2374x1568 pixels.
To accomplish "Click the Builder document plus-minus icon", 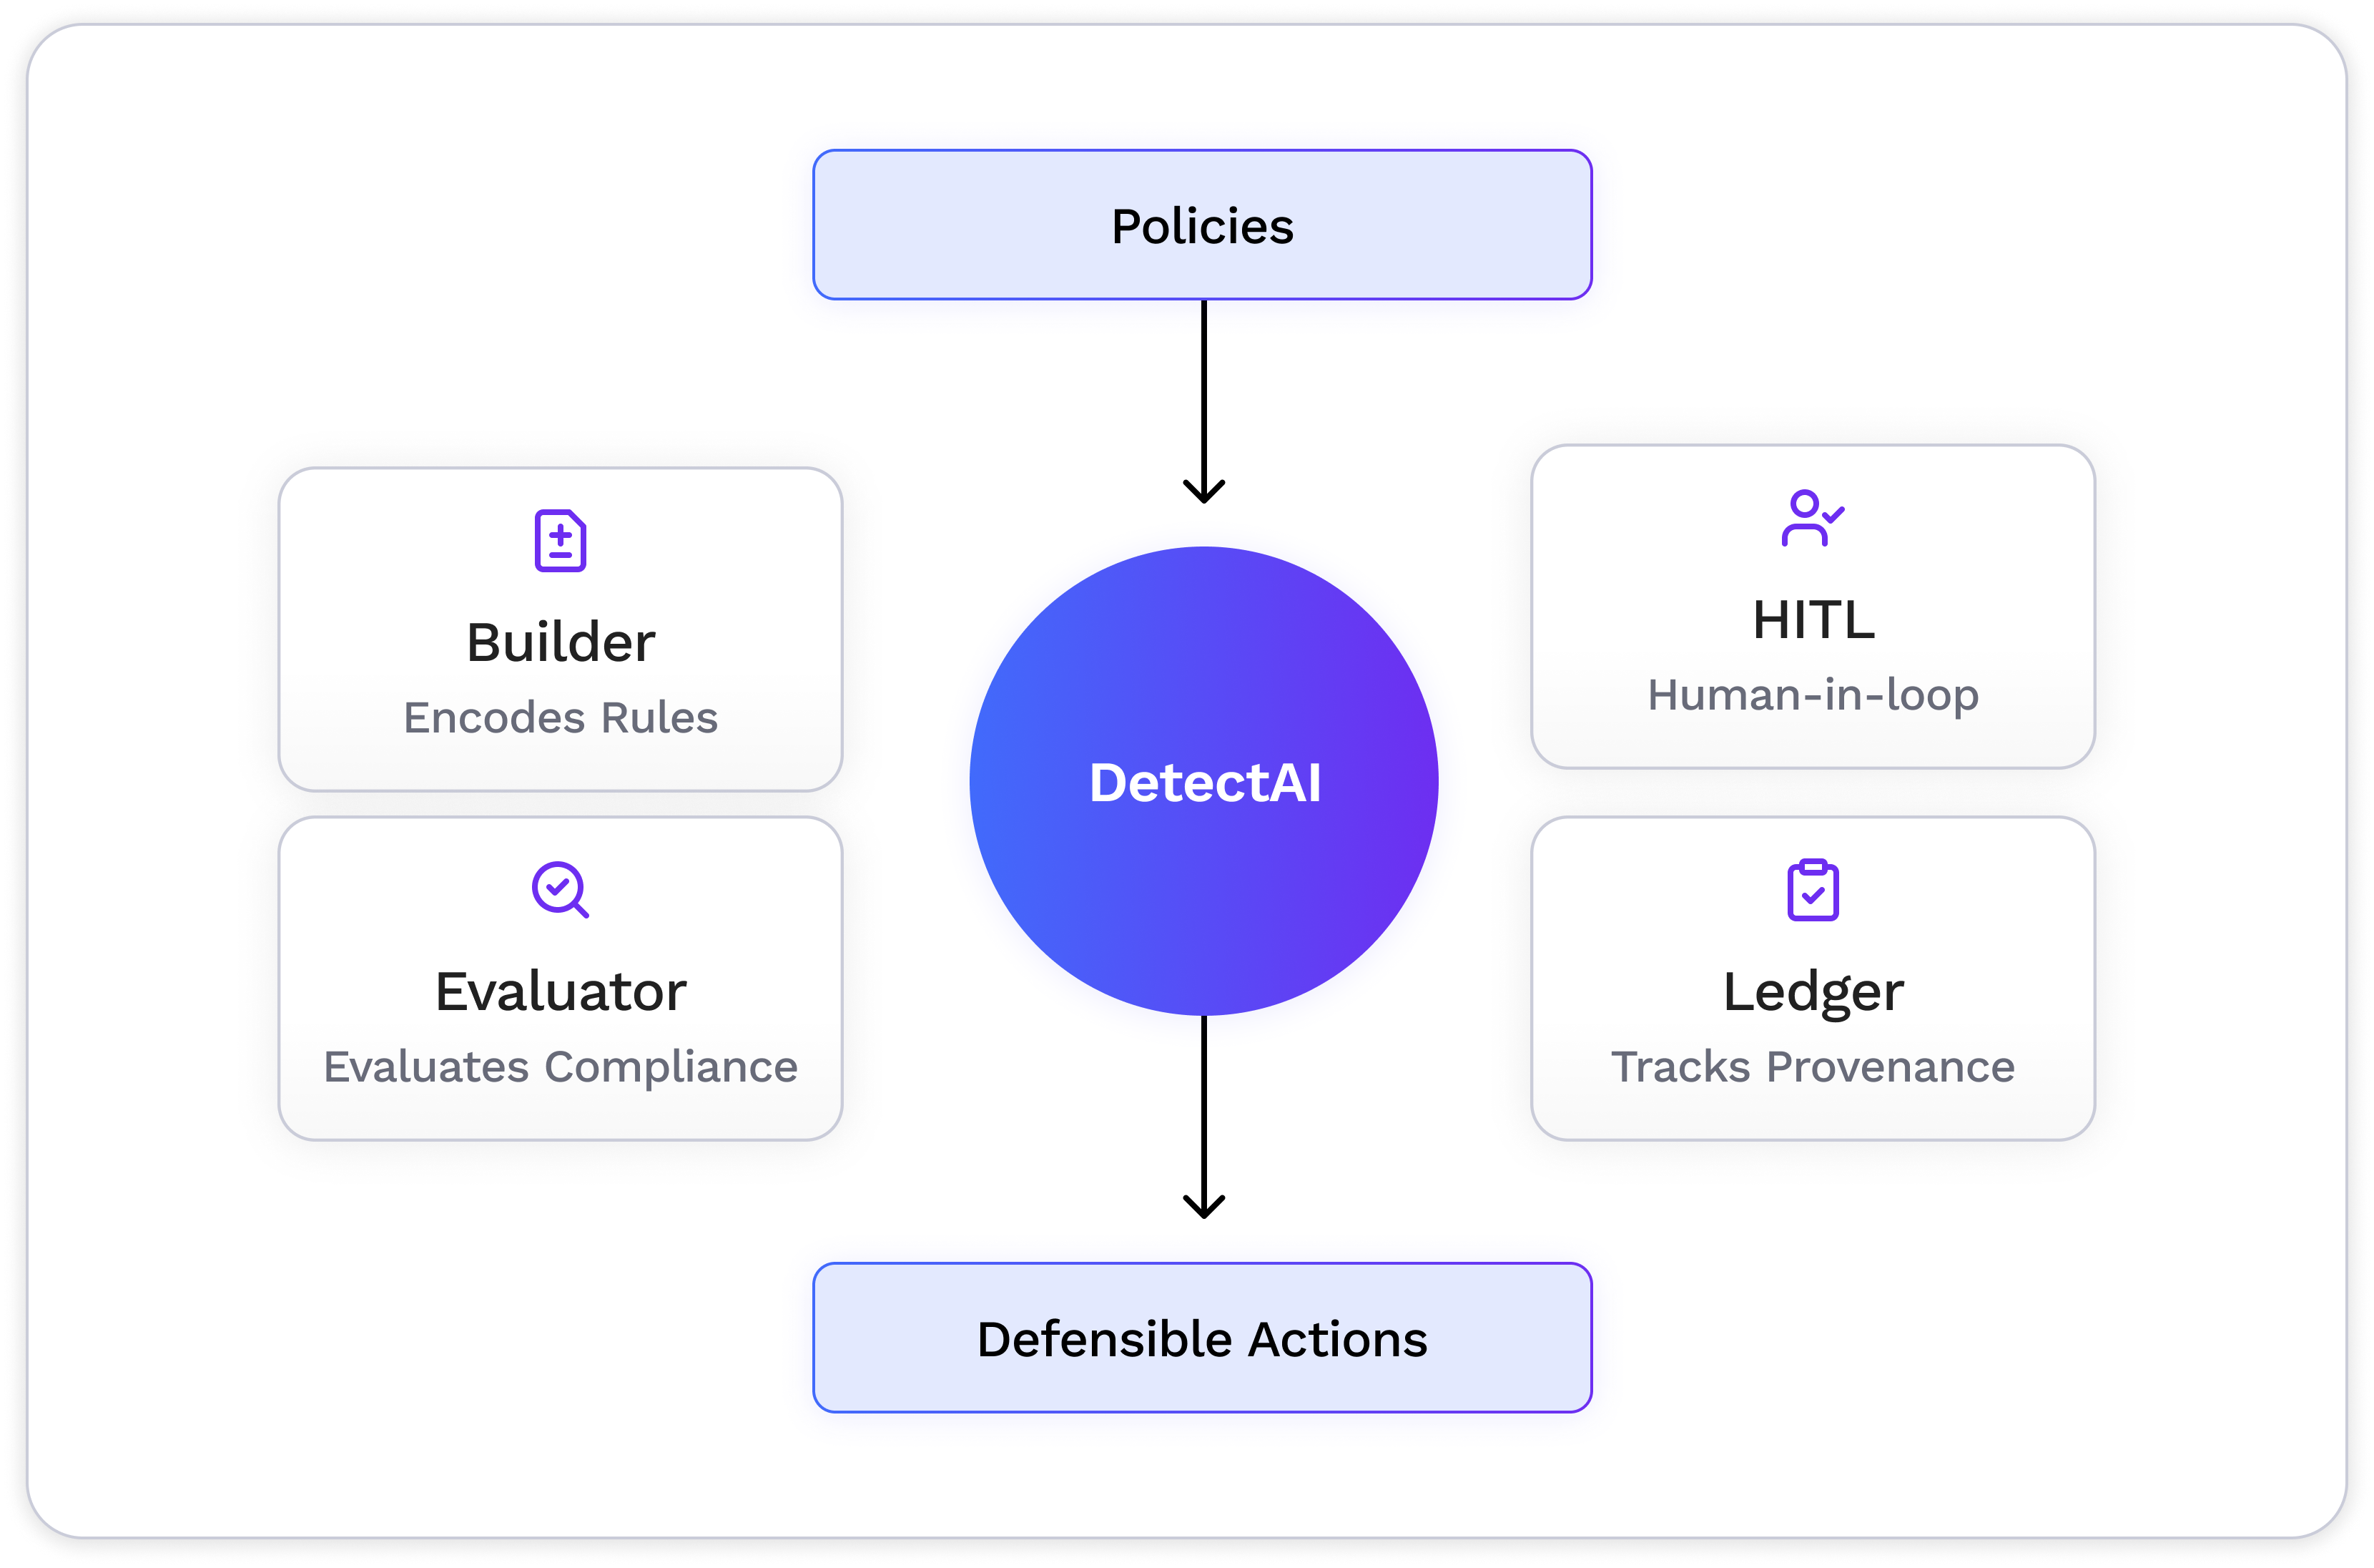I will coord(560,541).
